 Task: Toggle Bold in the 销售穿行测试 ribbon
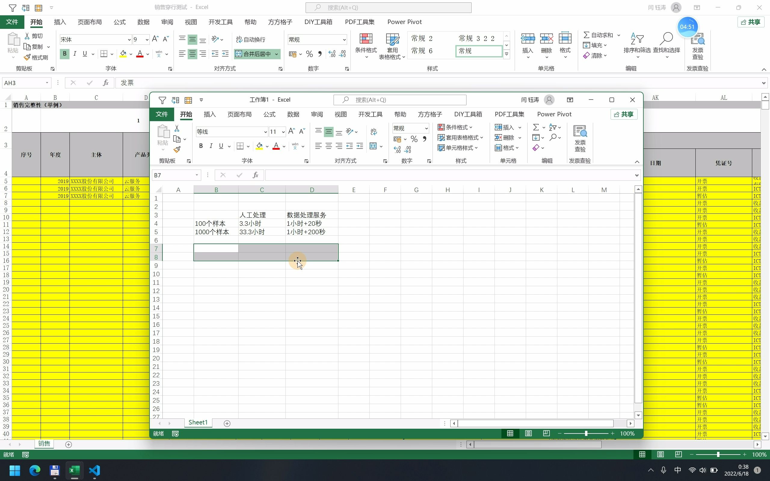[65, 54]
